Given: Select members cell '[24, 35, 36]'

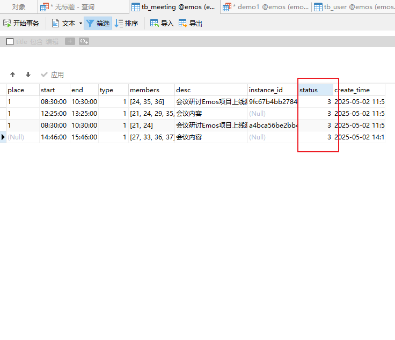Looking at the screenshot, I should (152, 102).
